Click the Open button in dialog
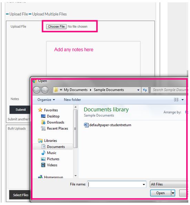 pos(161,193)
